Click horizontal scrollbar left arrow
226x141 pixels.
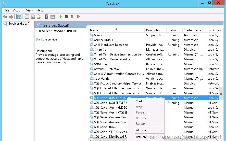click(x=91, y=140)
